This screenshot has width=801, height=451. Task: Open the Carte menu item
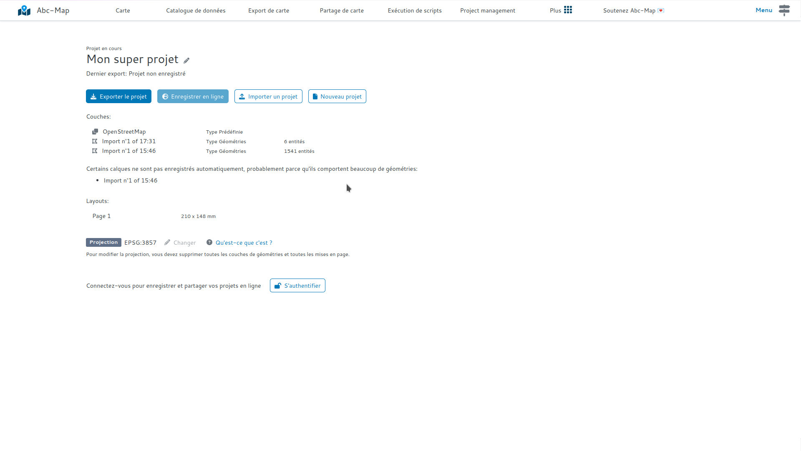(123, 10)
